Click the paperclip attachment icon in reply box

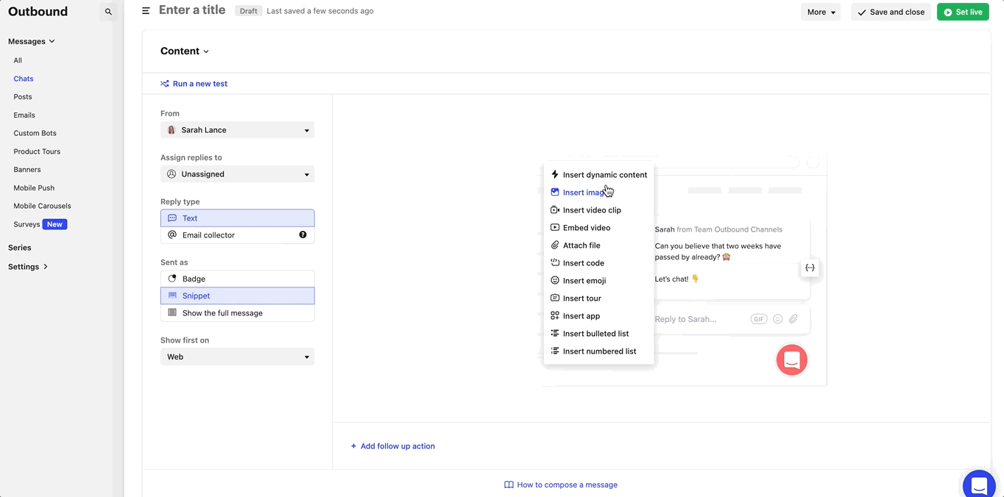click(793, 319)
